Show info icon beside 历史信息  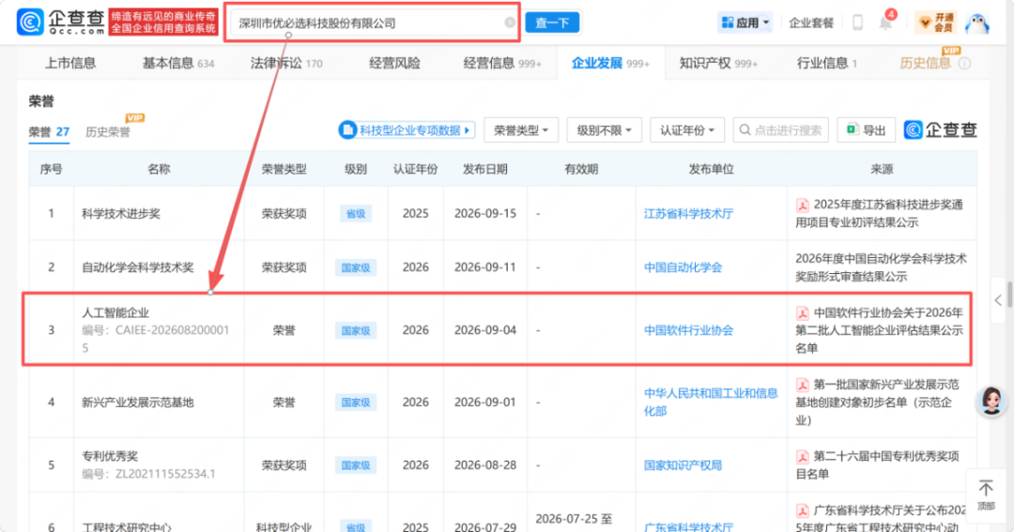coord(964,64)
